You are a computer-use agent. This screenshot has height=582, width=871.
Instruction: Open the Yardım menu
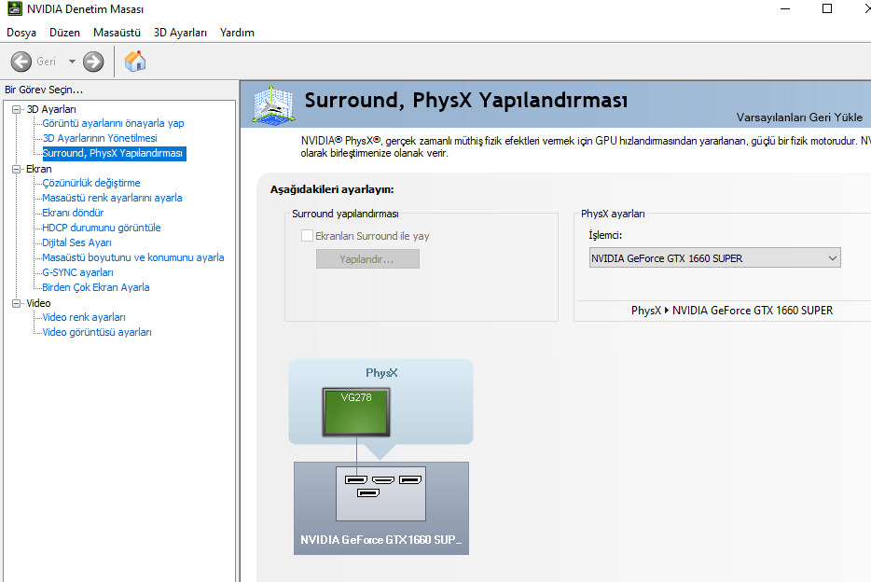pyautogui.click(x=237, y=33)
